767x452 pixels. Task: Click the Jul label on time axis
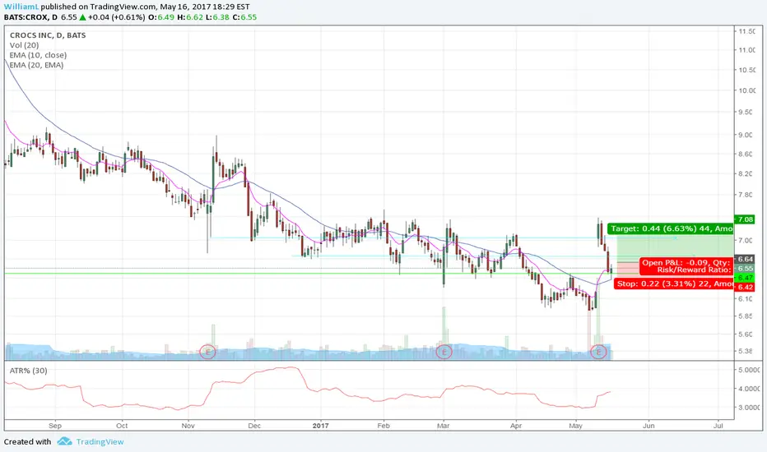(x=718, y=426)
